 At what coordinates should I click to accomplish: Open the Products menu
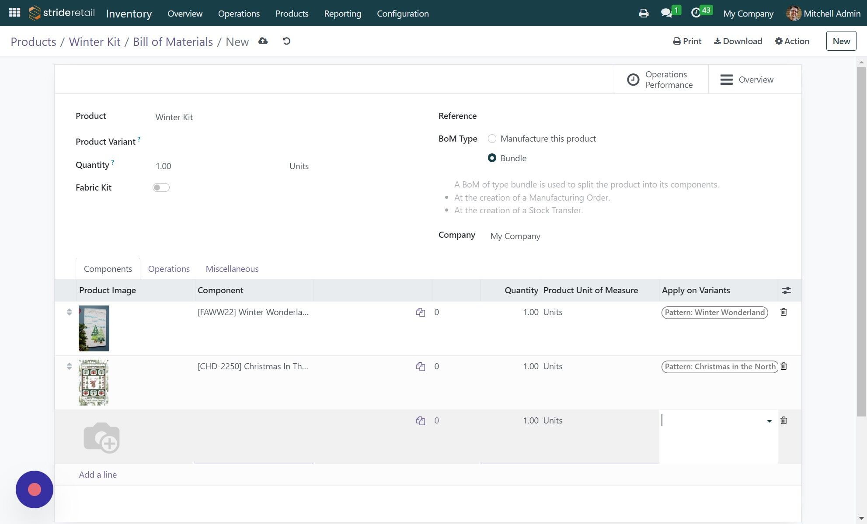292,14
